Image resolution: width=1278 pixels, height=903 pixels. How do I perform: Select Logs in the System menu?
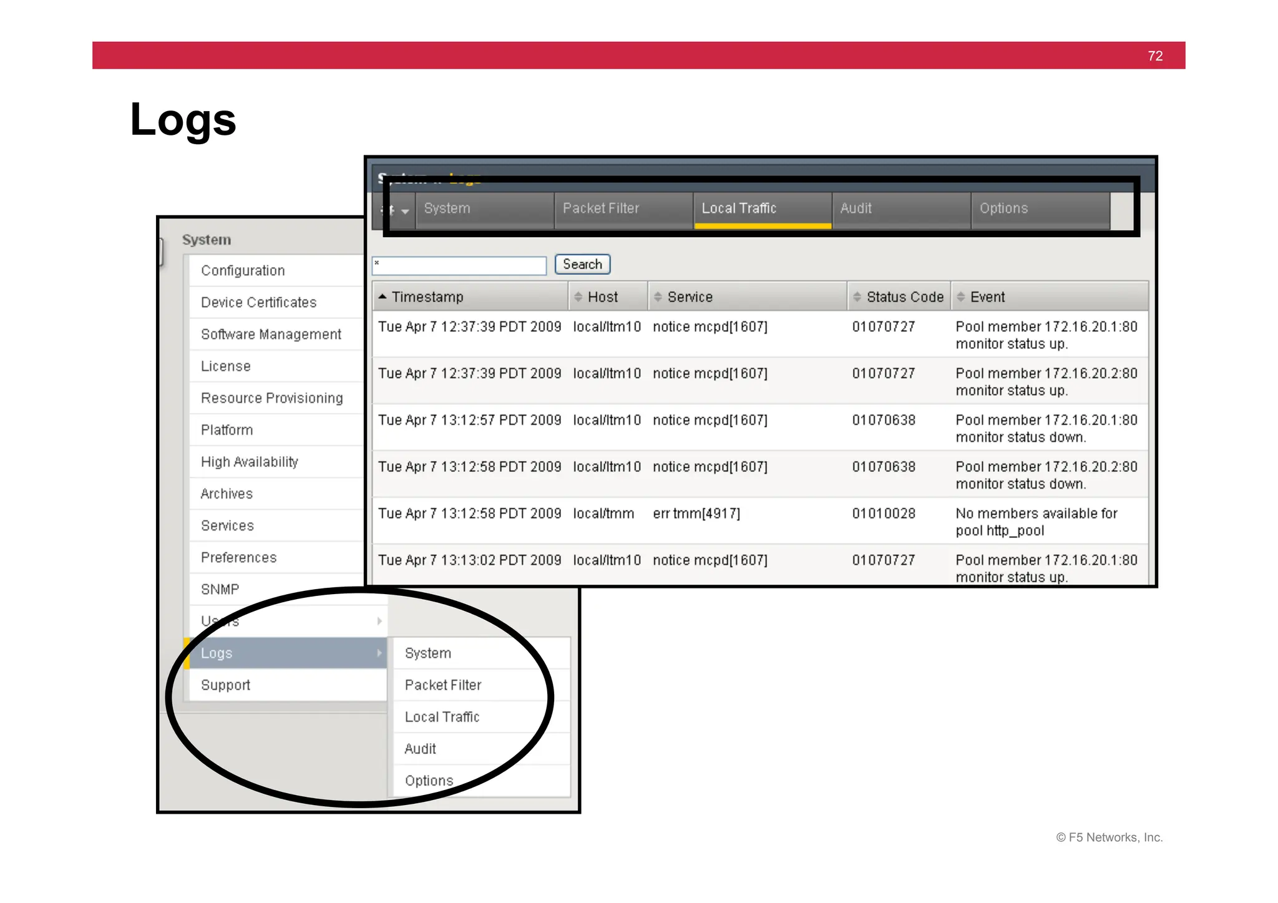[287, 653]
